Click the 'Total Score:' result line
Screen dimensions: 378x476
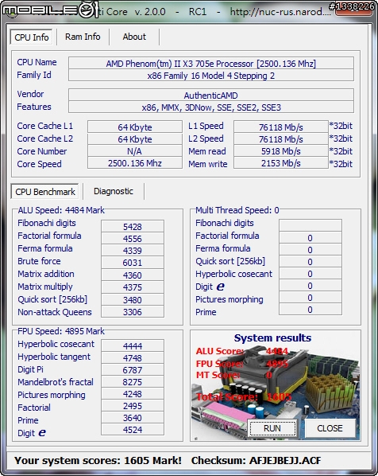(244, 396)
